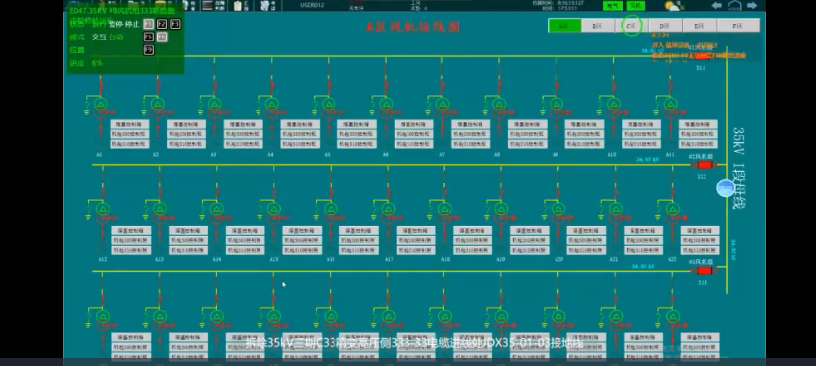The height and width of the screenshot is (366, 816).
Task: Switch to the F区 tab
Action: click(x=738, y=25)
